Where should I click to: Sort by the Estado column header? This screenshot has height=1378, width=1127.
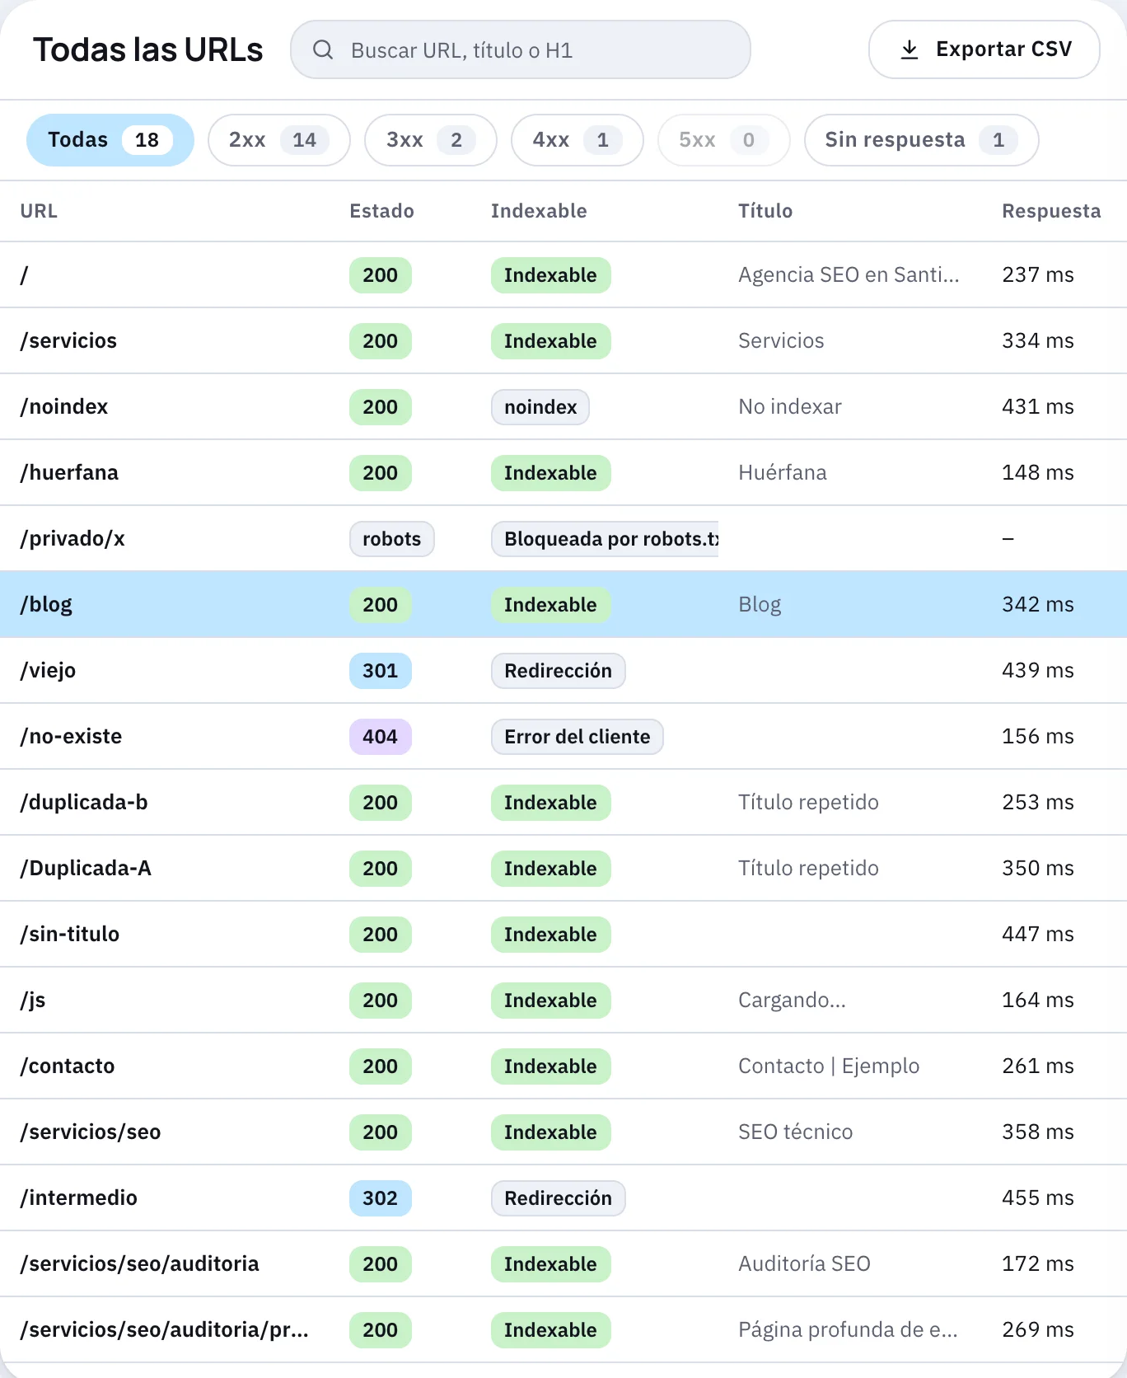(381, 211)
